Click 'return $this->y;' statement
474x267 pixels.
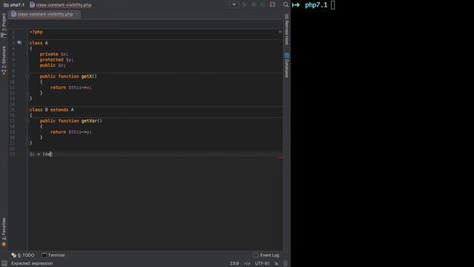click(71, 132)
